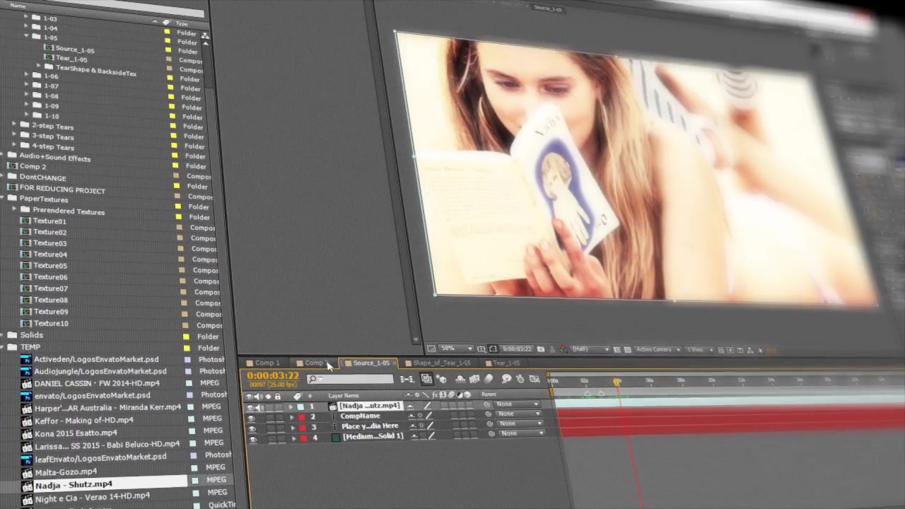Image resolution: width=905 pixels, height=509 pixels.
Task: Expand the 2-step Tears folder
Action: [15, 124]
